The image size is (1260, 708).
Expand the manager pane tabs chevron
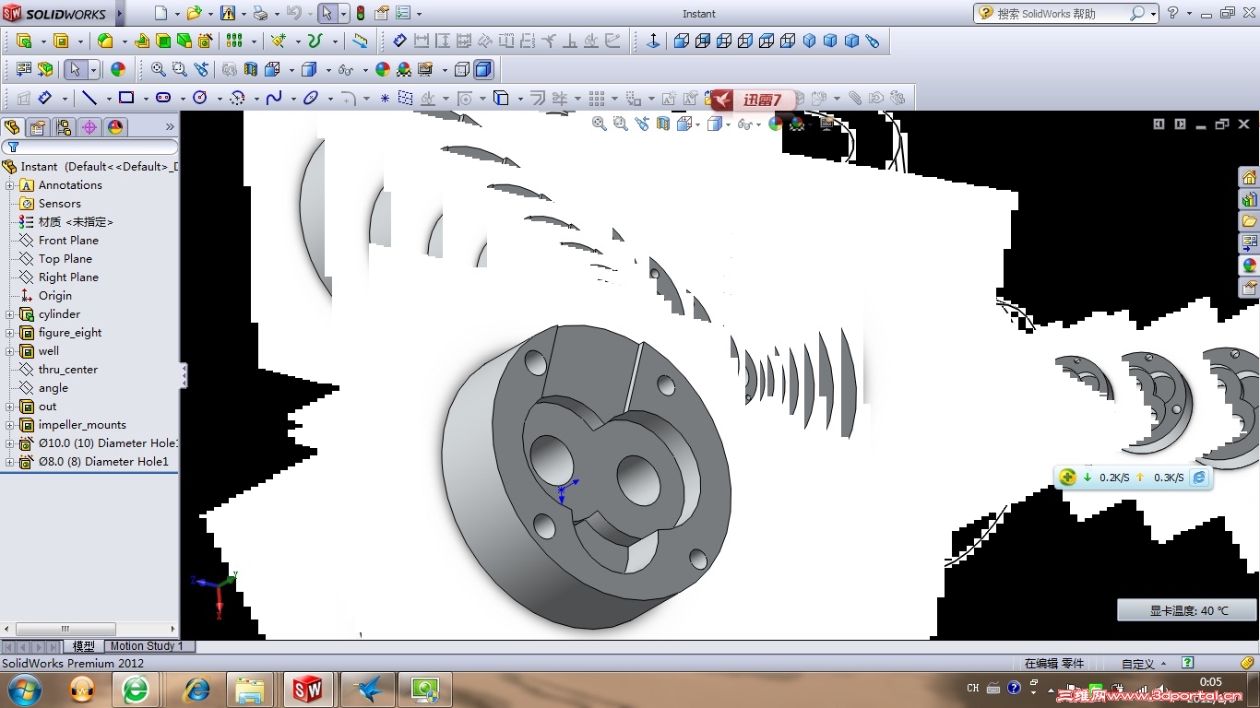click(170, 127)
